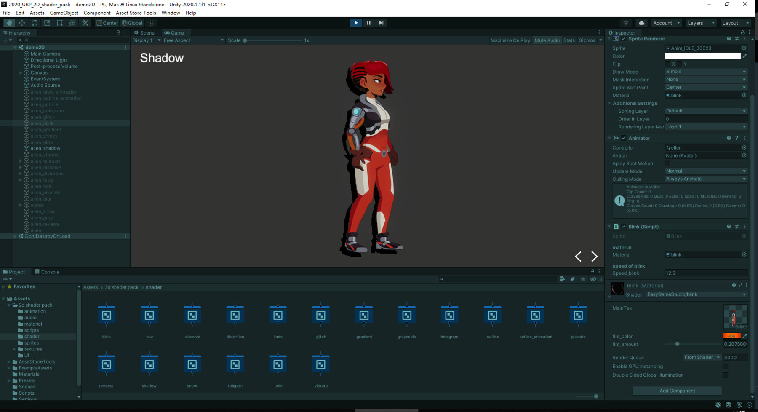This screenshot has height=412, width=758.
Task: Expand the allen_teleport hierarchy item
Action: 21,161
